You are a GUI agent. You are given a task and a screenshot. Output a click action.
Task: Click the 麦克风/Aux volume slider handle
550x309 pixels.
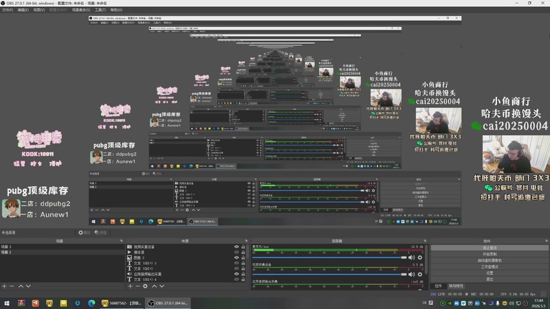point(404,257)
